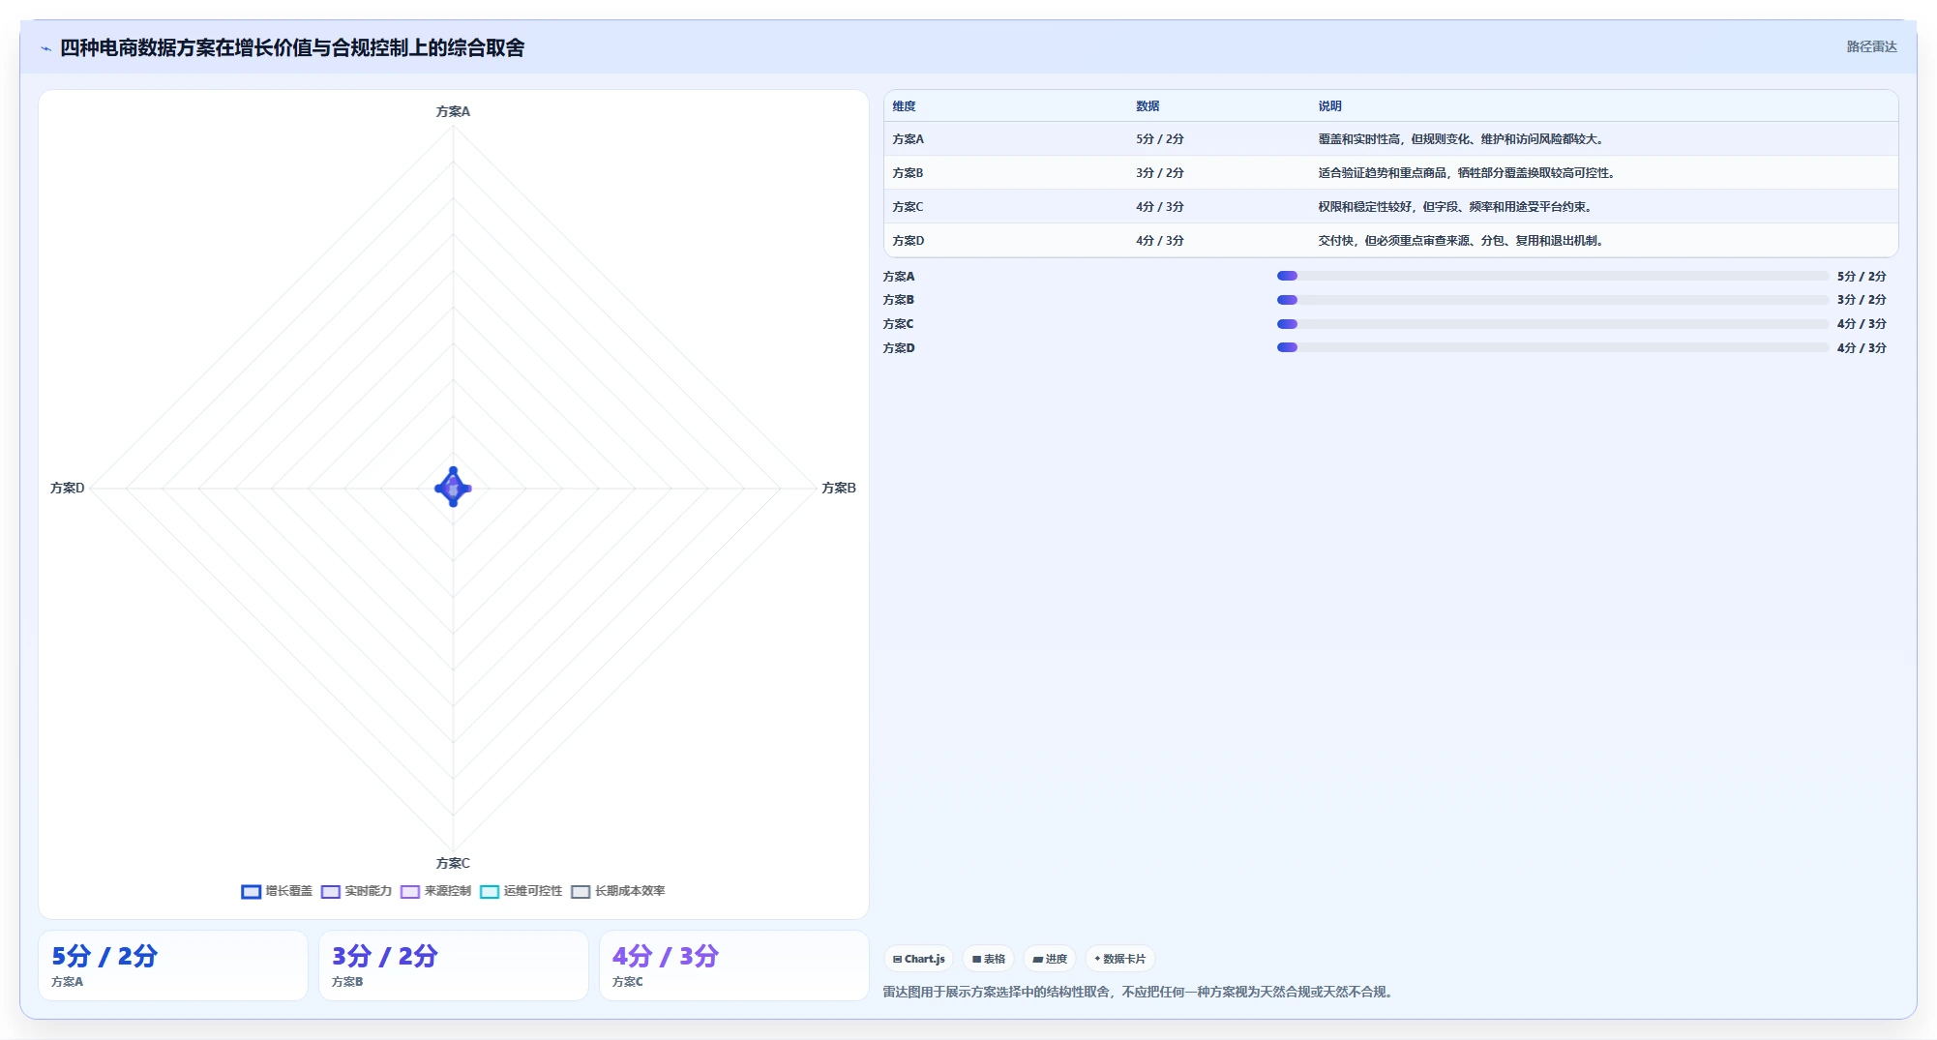Toggle the 增长覆盖 legend swatch
1937x1040 pixels.
(251, 892)
